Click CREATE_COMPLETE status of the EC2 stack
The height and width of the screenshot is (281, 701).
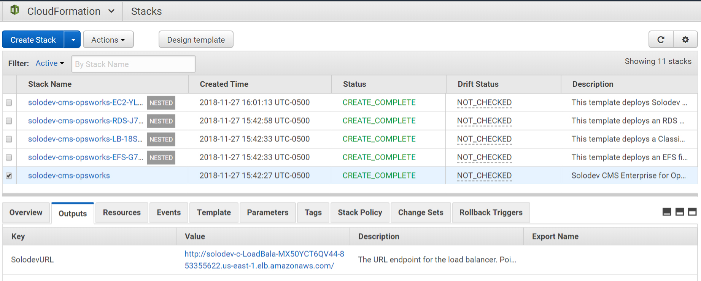click(379, 102)
